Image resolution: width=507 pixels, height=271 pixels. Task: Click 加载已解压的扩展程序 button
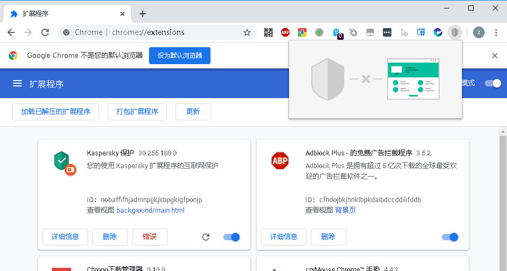tap(56, 112)
